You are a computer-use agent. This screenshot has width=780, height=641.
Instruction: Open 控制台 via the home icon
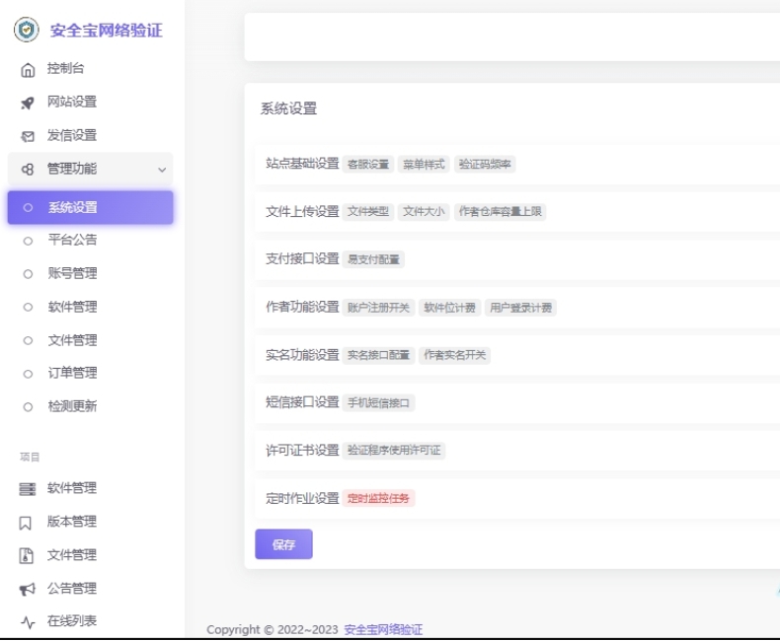point(28,70)
